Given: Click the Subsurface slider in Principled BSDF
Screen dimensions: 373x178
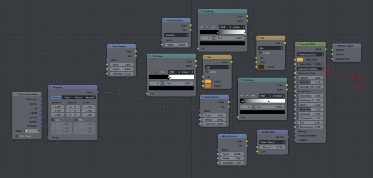Looking at the screenshot, I should [310, 64].
